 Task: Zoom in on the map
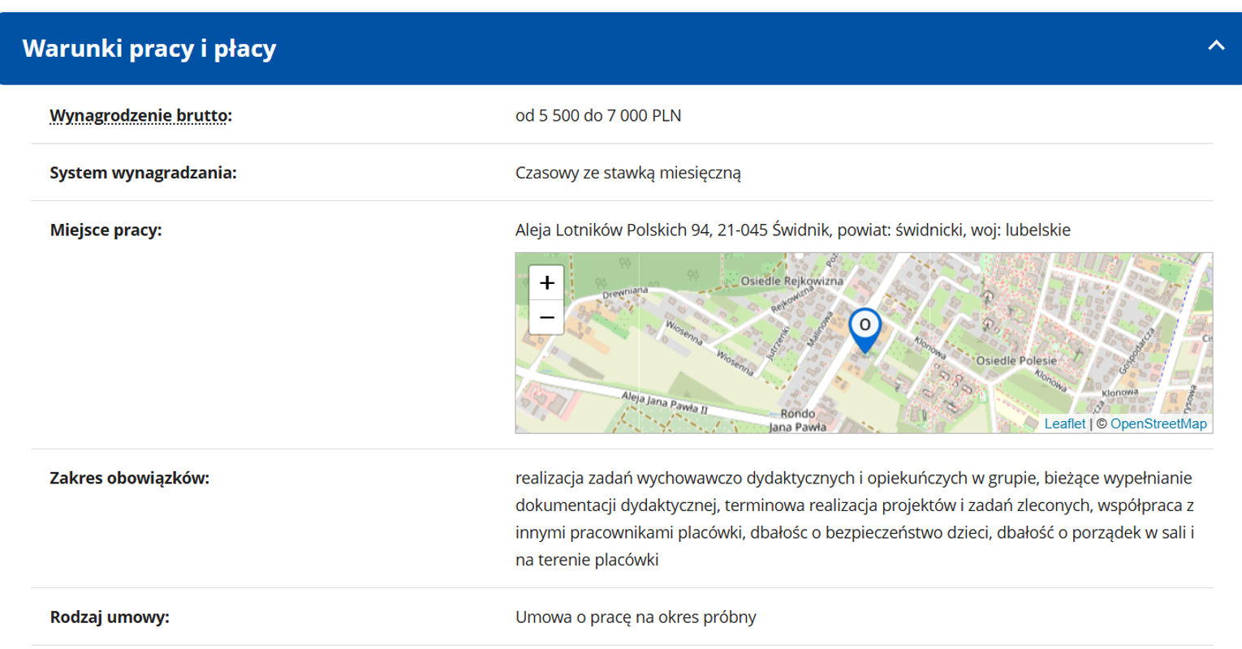click(x=546, y=282)
